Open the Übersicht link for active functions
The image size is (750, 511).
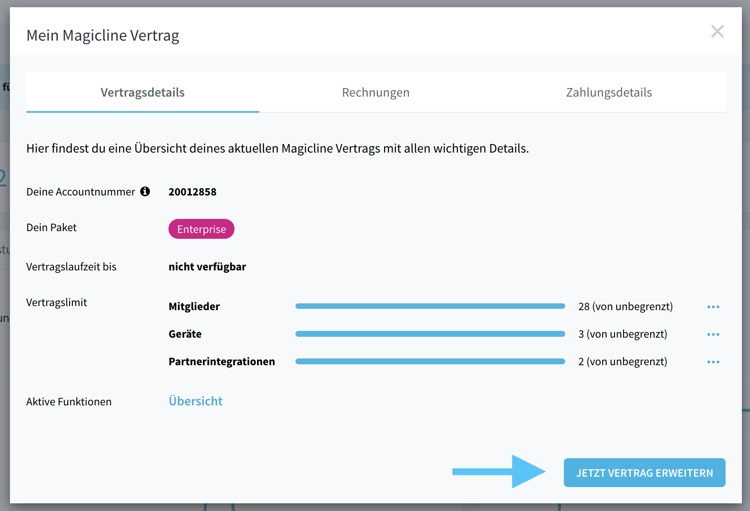pyautogui.click(x=196, y=401)
